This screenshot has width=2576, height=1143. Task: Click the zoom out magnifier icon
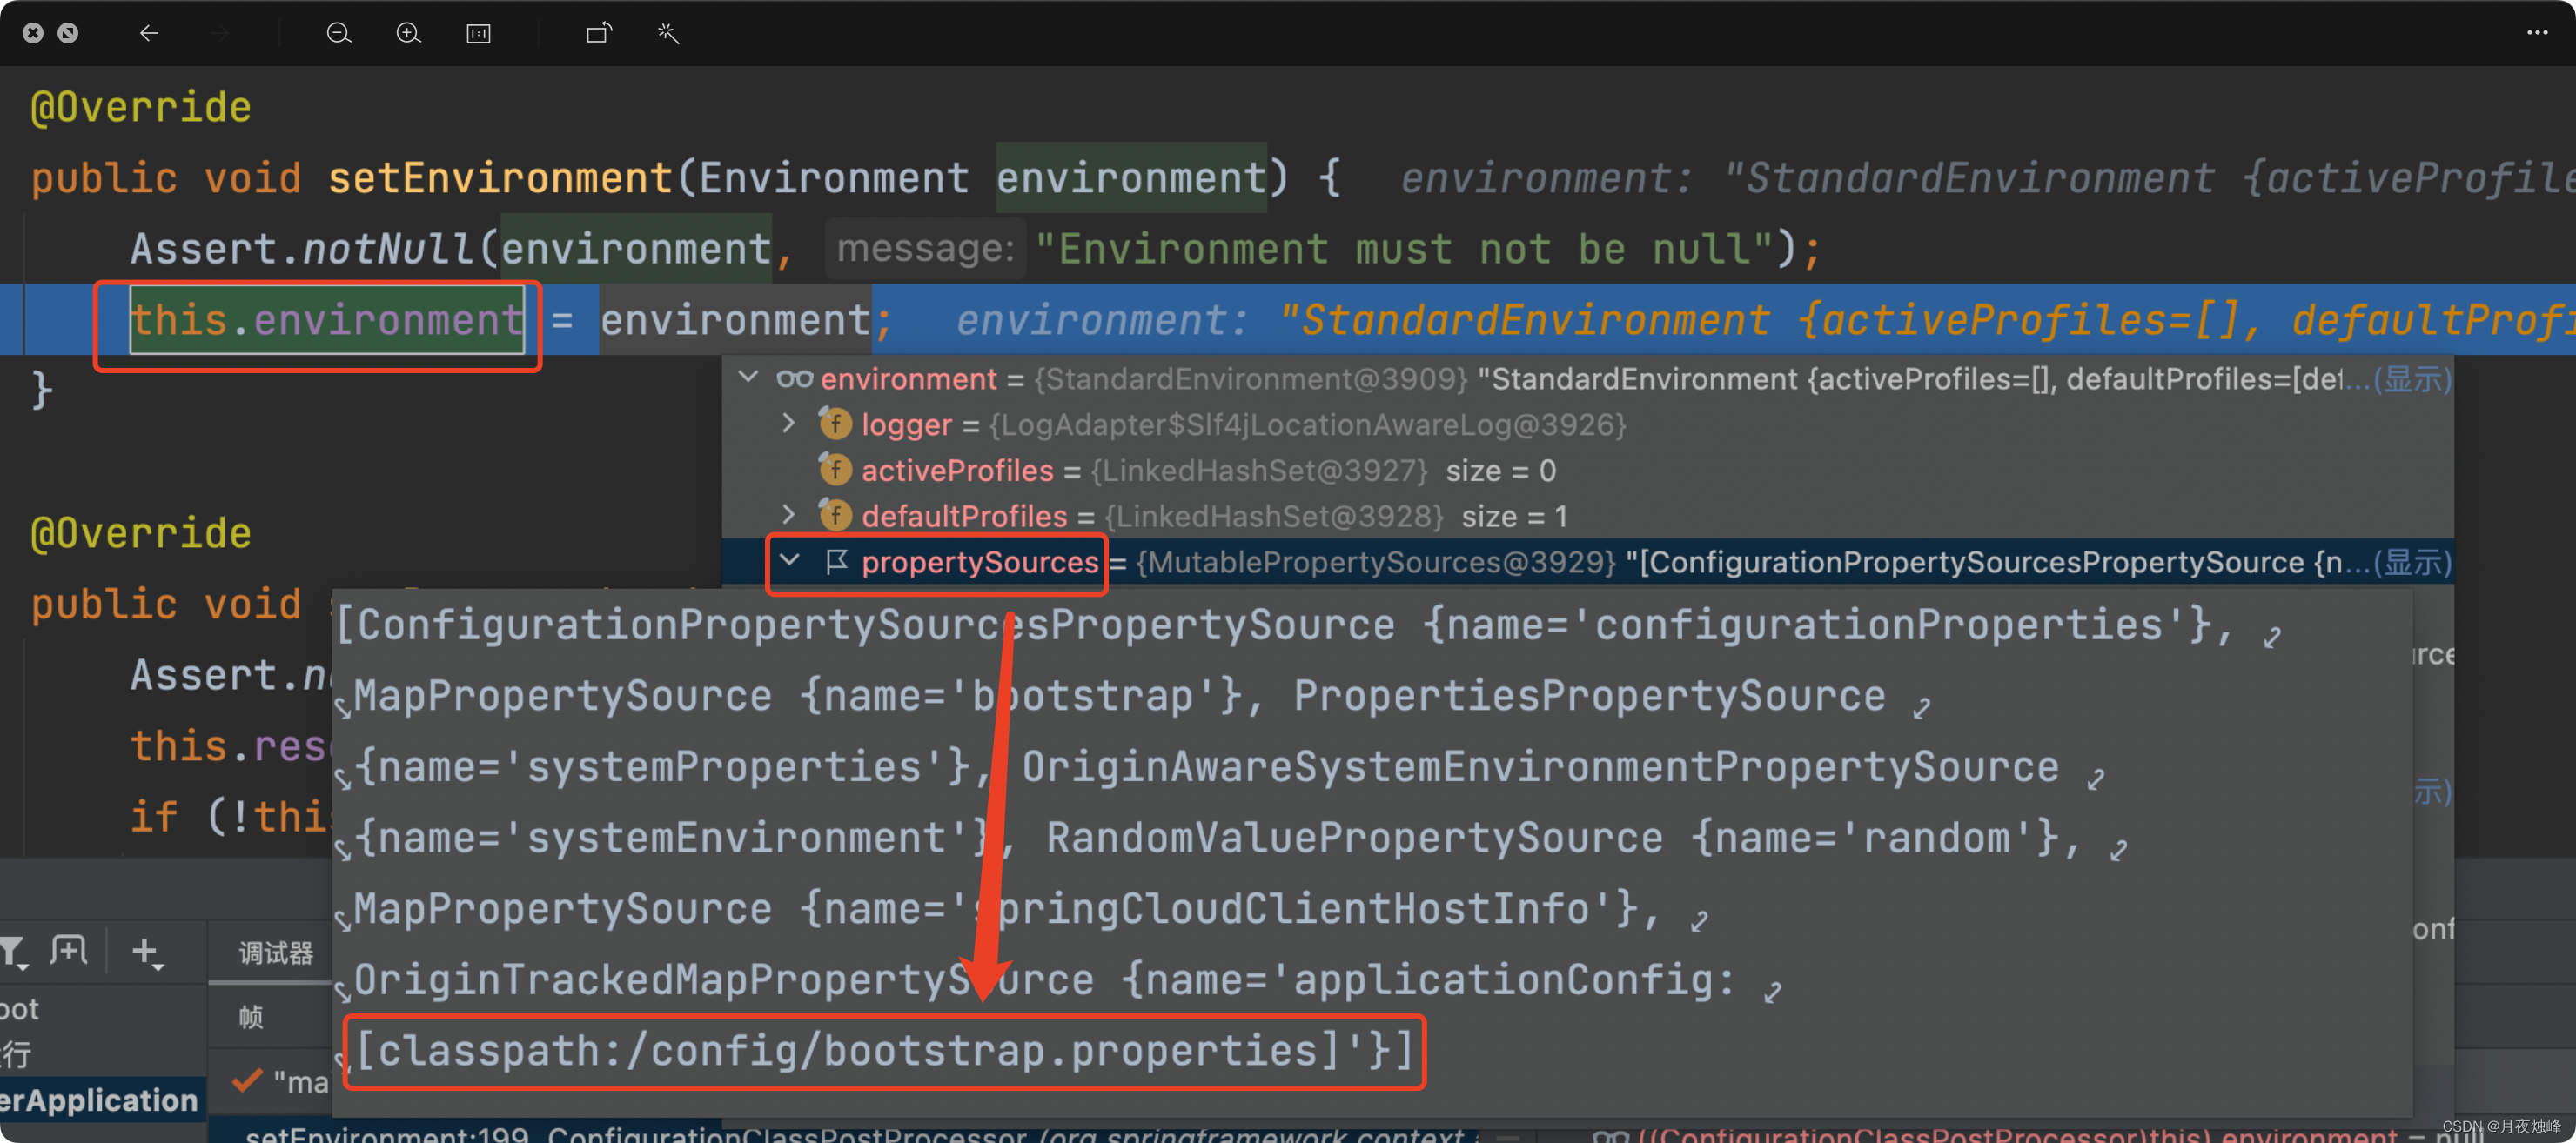(338, 34)
